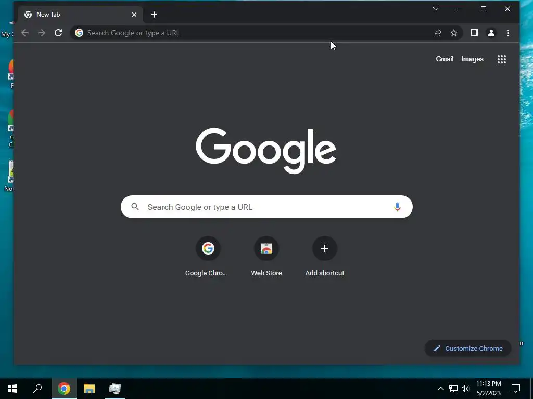Screen dimensions: 533x399
Task: Click the magnifier icon in Google search box
Action: pos(135,207)
